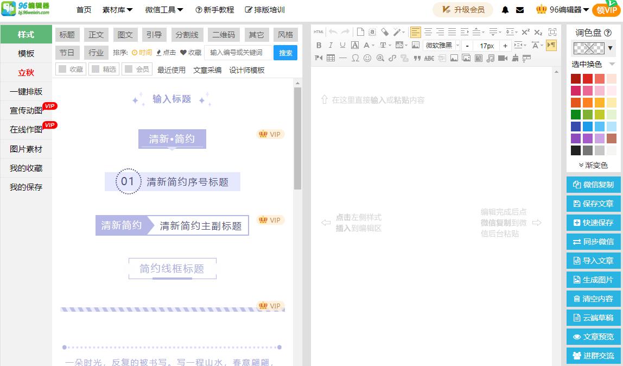623x366 pixels.
Task: Select the HTML source code icon
Action: tap(319, 31)
